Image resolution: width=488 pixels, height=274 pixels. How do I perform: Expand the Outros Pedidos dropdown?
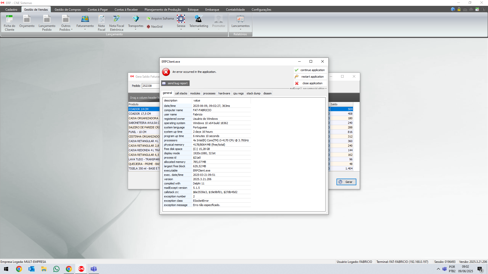[x=72, y=30]
